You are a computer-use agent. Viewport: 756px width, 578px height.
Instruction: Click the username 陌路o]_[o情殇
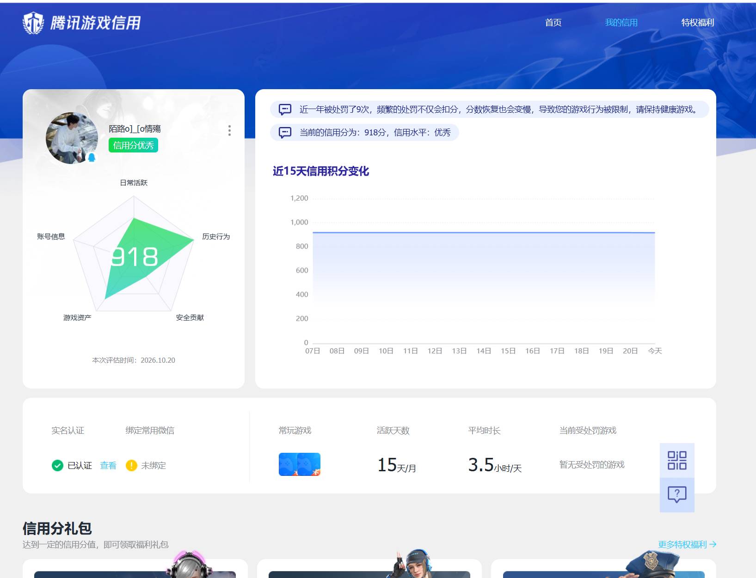click(x=135, y=129)
